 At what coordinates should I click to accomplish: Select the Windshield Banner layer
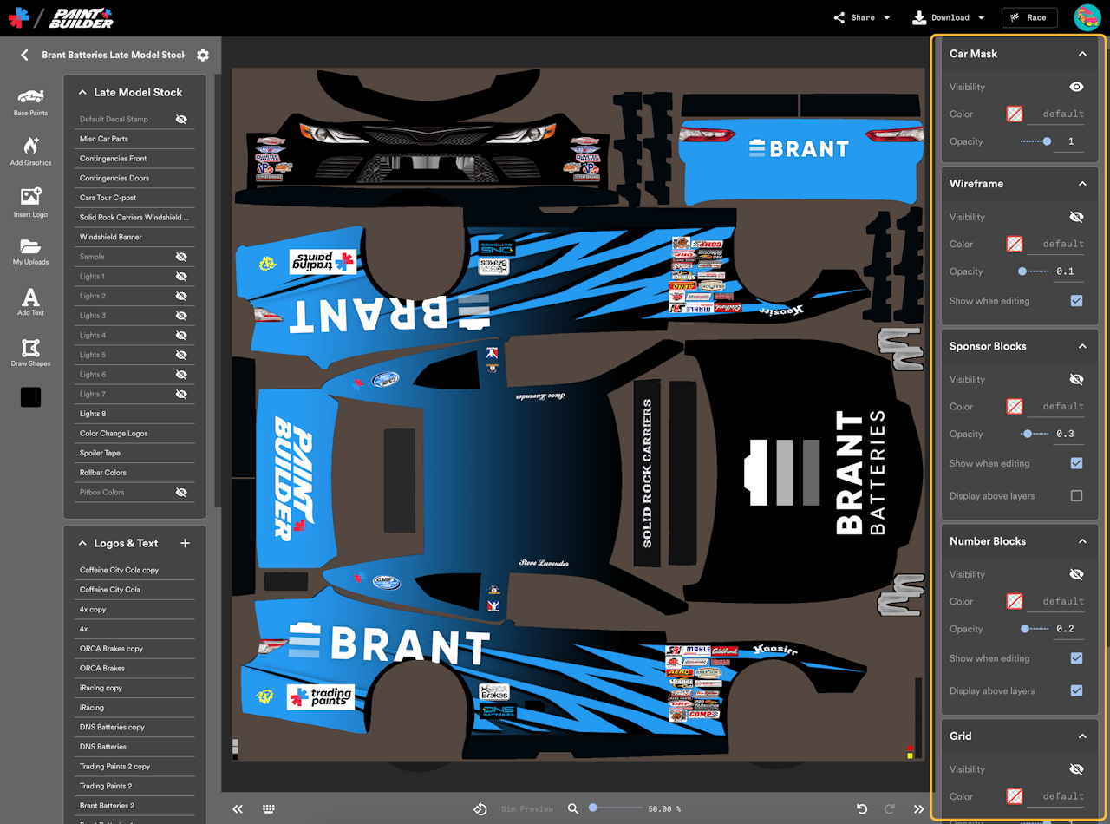coord(136,237)
